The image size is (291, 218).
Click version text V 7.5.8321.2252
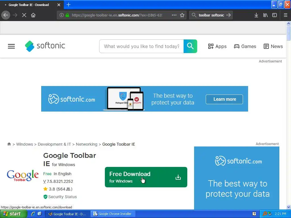pos(58,181)
